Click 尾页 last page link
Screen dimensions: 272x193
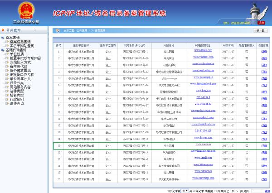click(x=246, y=191)
